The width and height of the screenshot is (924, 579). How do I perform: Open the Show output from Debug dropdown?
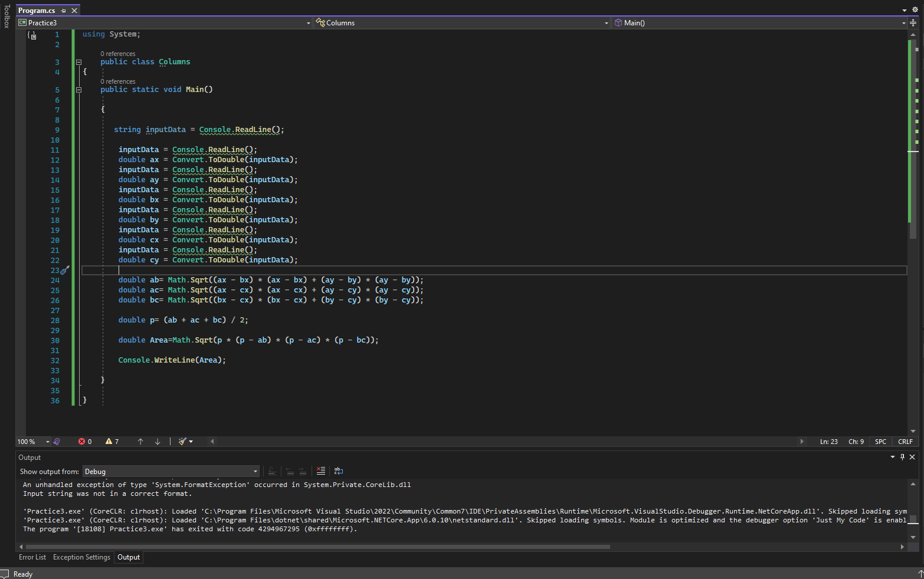point(171,471)
